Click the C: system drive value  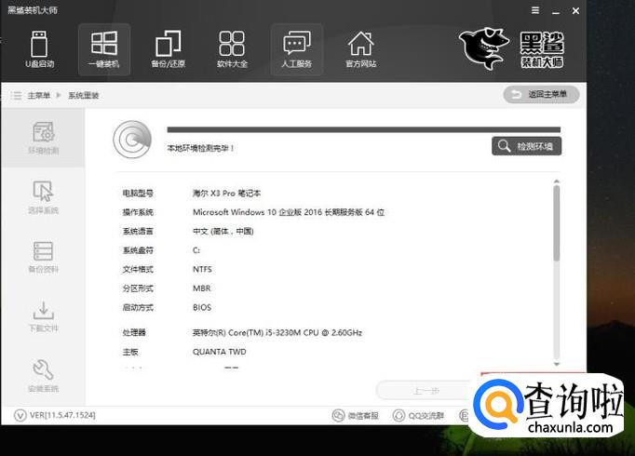coord(196,250)
